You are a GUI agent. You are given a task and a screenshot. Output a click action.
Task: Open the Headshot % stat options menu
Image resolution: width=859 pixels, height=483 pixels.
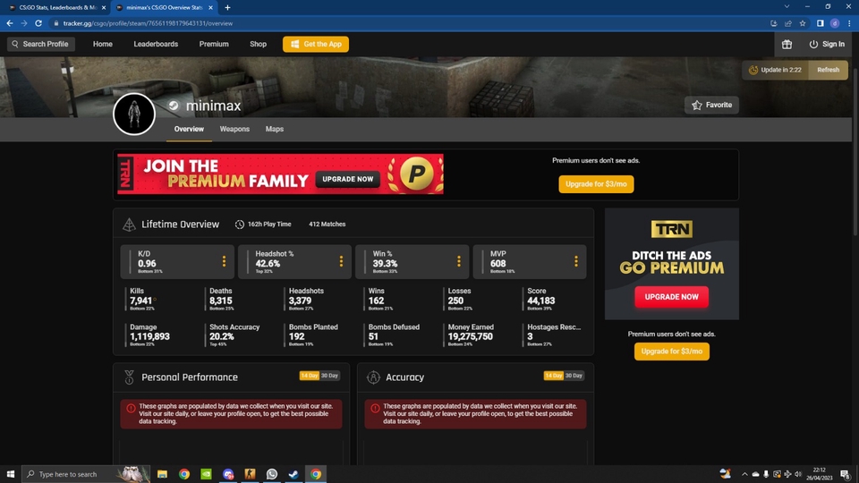(x=341, y=261)
